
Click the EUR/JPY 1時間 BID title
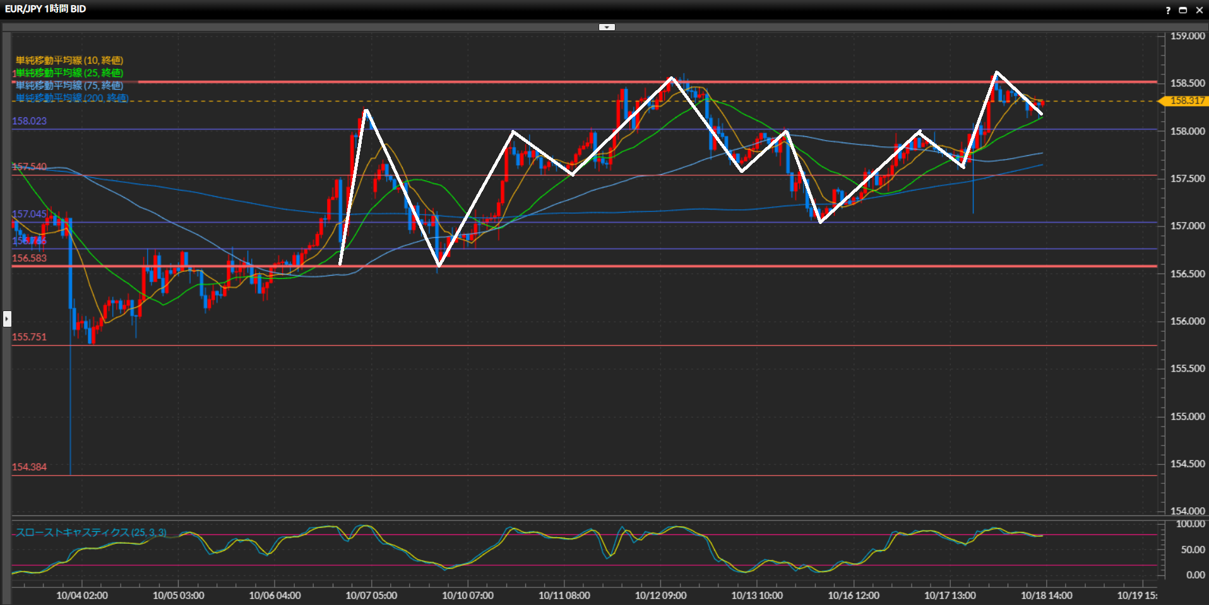(45, 9)
